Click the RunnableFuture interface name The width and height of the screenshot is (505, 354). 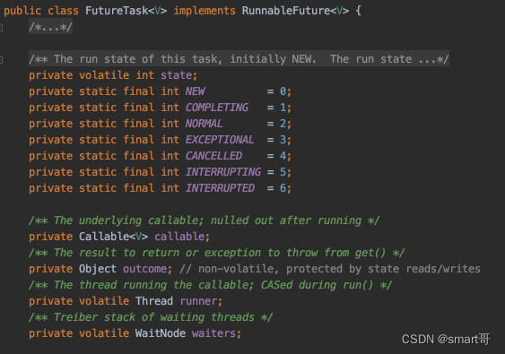(x=285, y=11)
